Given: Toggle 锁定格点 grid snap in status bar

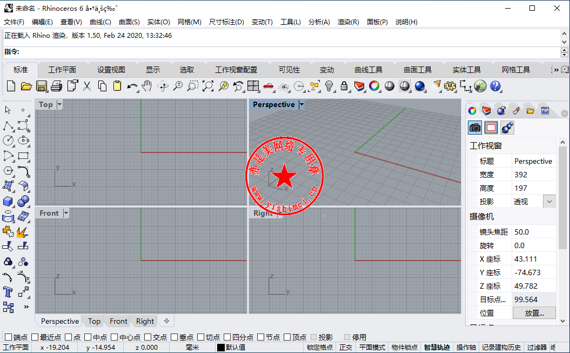Looking at the screenshot, I should pyautogui.click(x=319, y=347).
